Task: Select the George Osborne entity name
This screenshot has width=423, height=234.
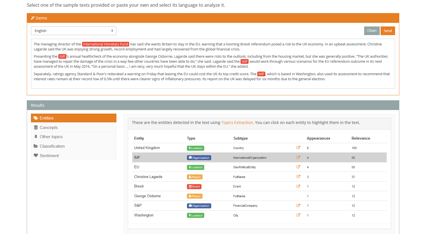Action: tap(147, 196)
